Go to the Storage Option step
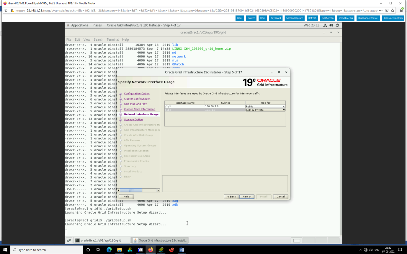This screenshot has width=407, height=254. coord(133,120)
